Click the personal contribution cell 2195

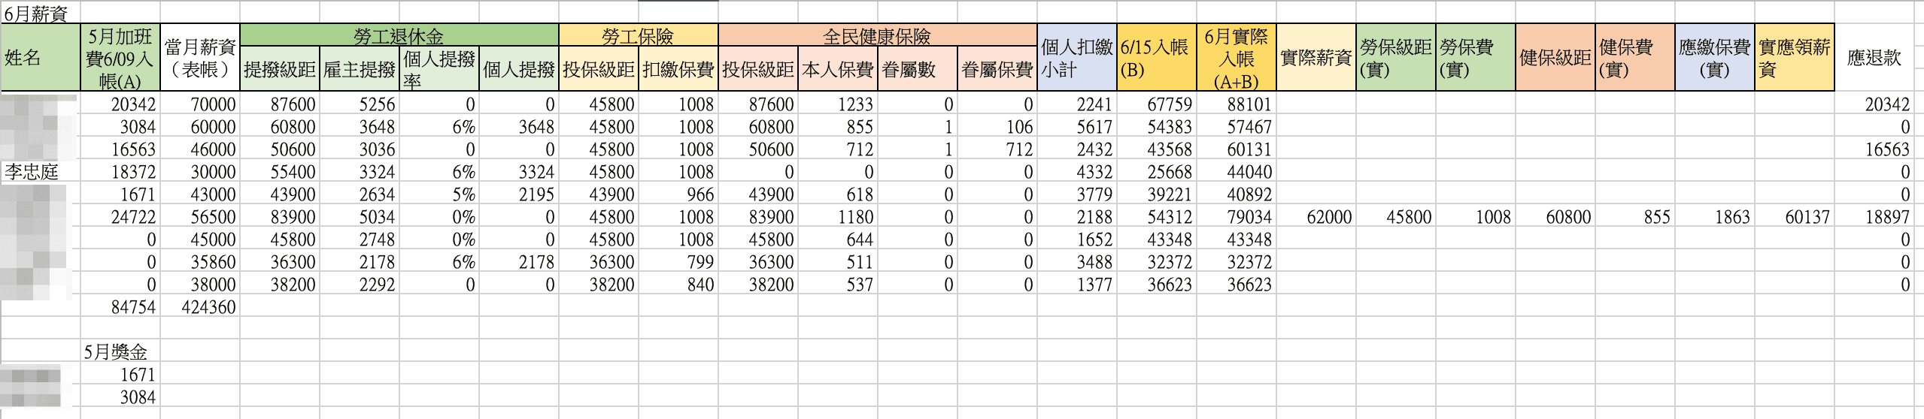pos(519,194)
